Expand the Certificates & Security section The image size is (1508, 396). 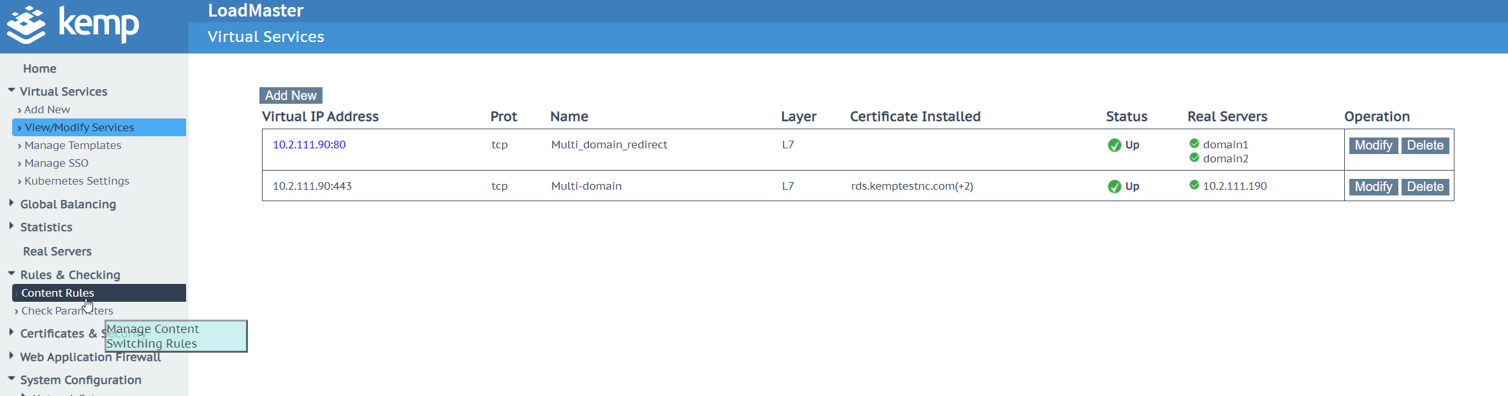(x=11, y=332)
